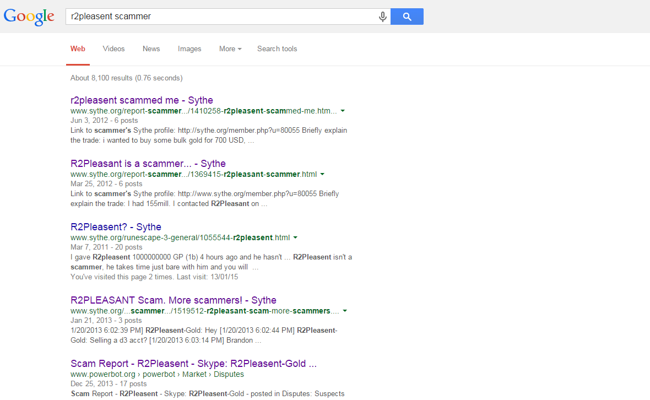Open 'R2PLEASANT Scam. More scammers!' result
Screen dimensions: 650x400
(174, 300)
